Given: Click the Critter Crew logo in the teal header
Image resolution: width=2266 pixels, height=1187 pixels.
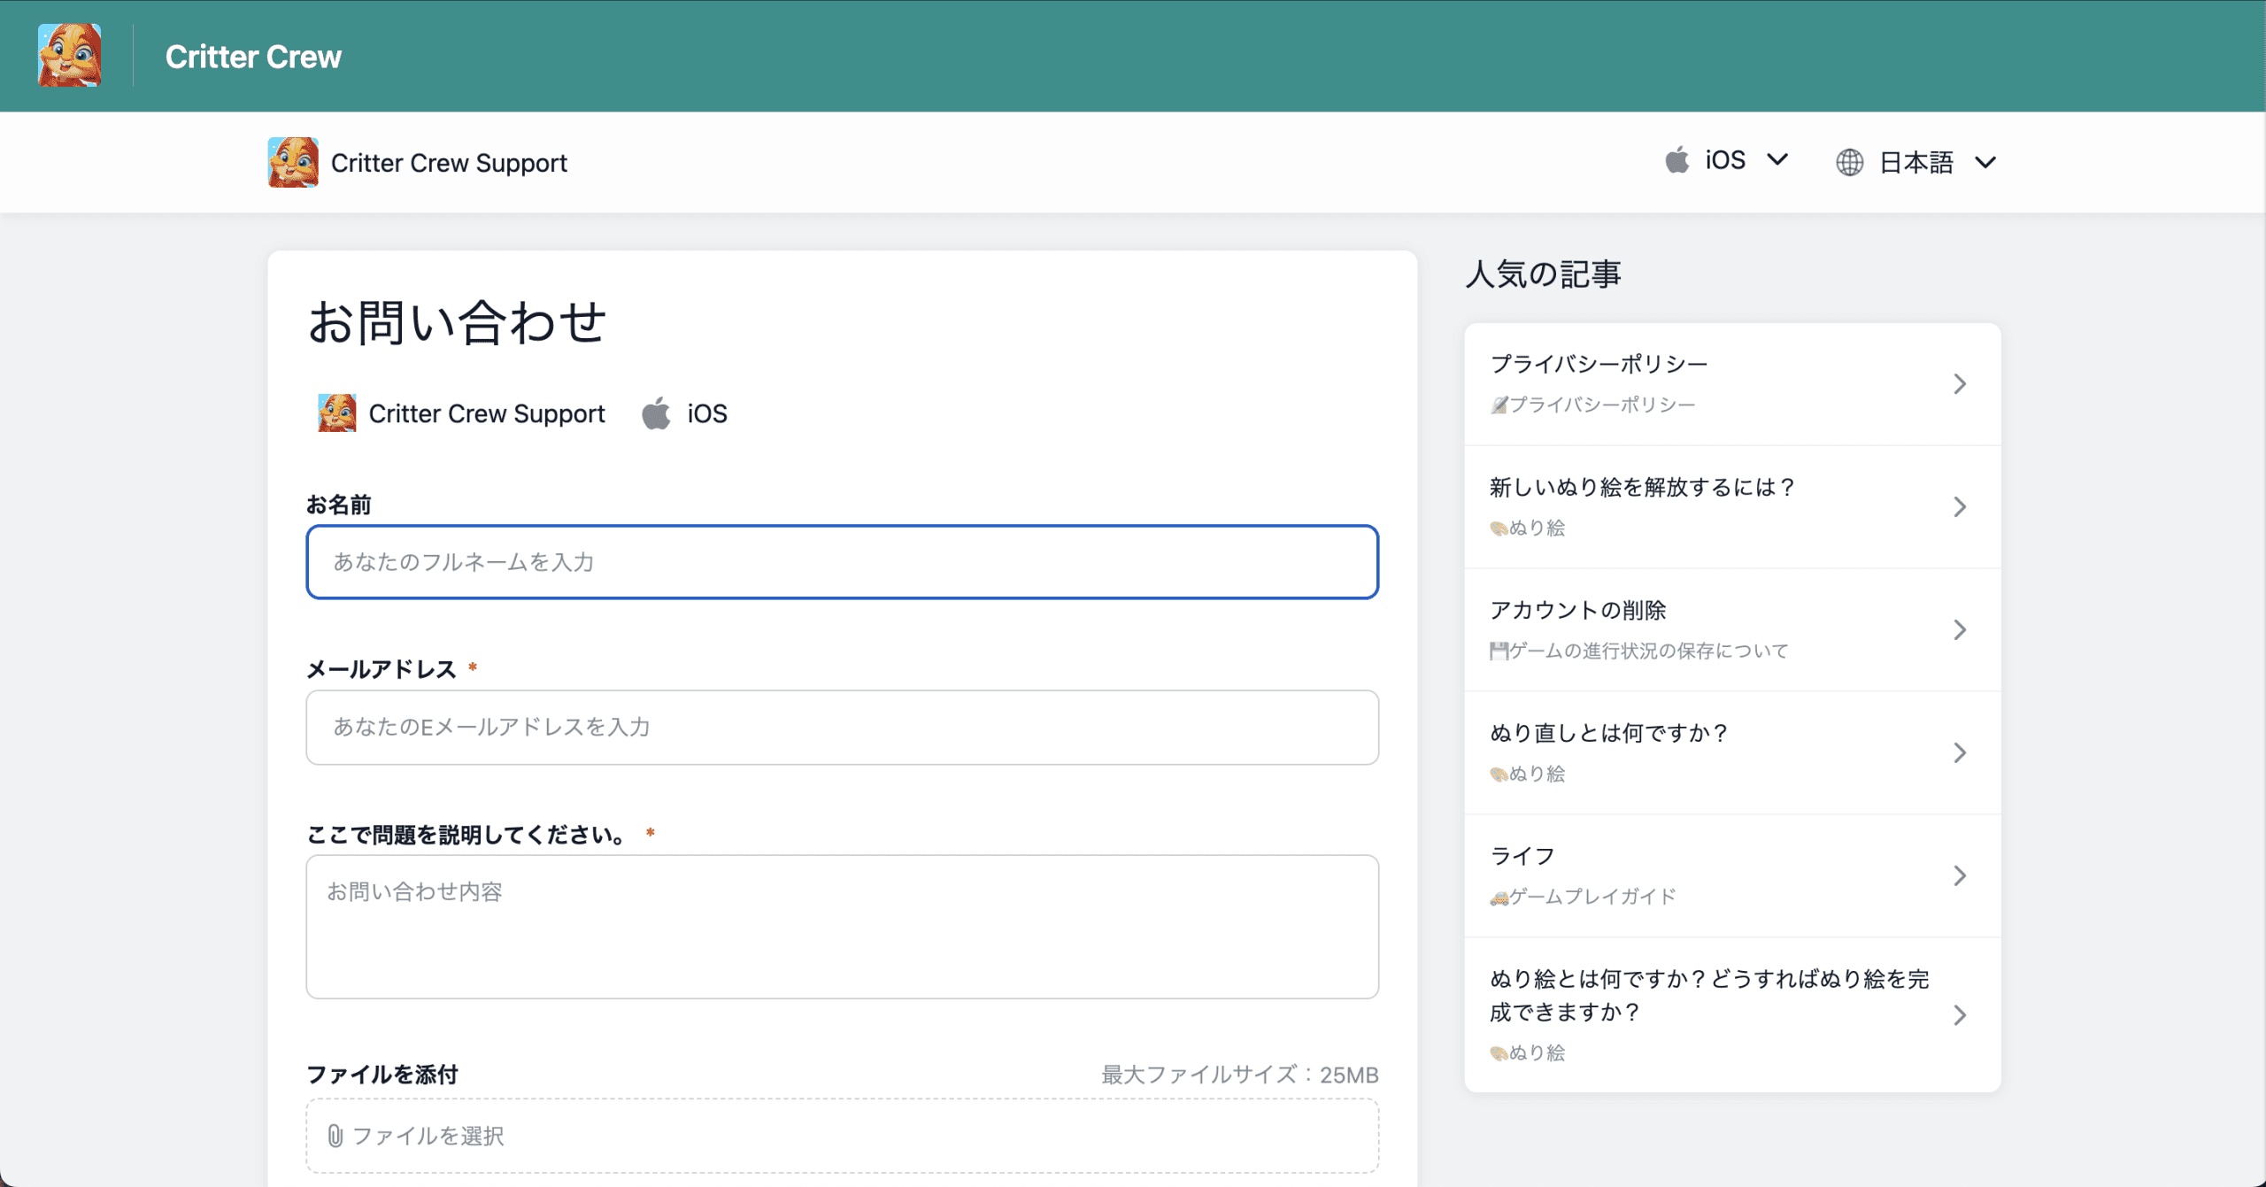Looking at the screenshot, I should tap(70, 56).
